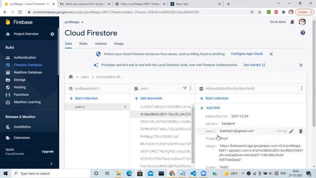Image resolution: width=316 pixels, height=178 pixels.
Task: Switch to the Rules tab
Action: [83, 44]
